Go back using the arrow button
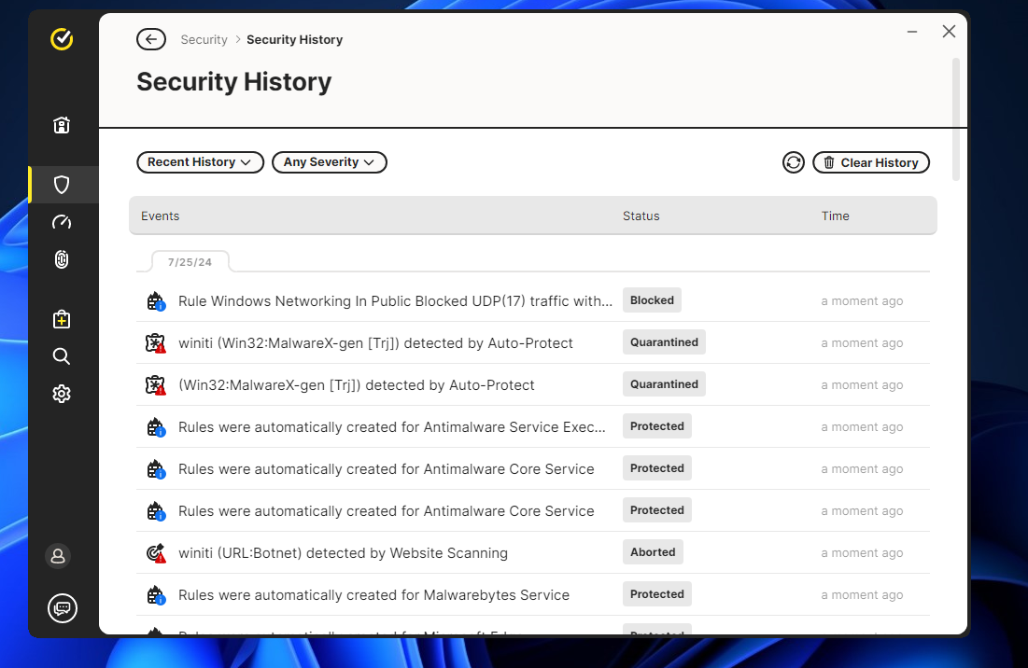The image size is (1028, 668). point(151,39)
